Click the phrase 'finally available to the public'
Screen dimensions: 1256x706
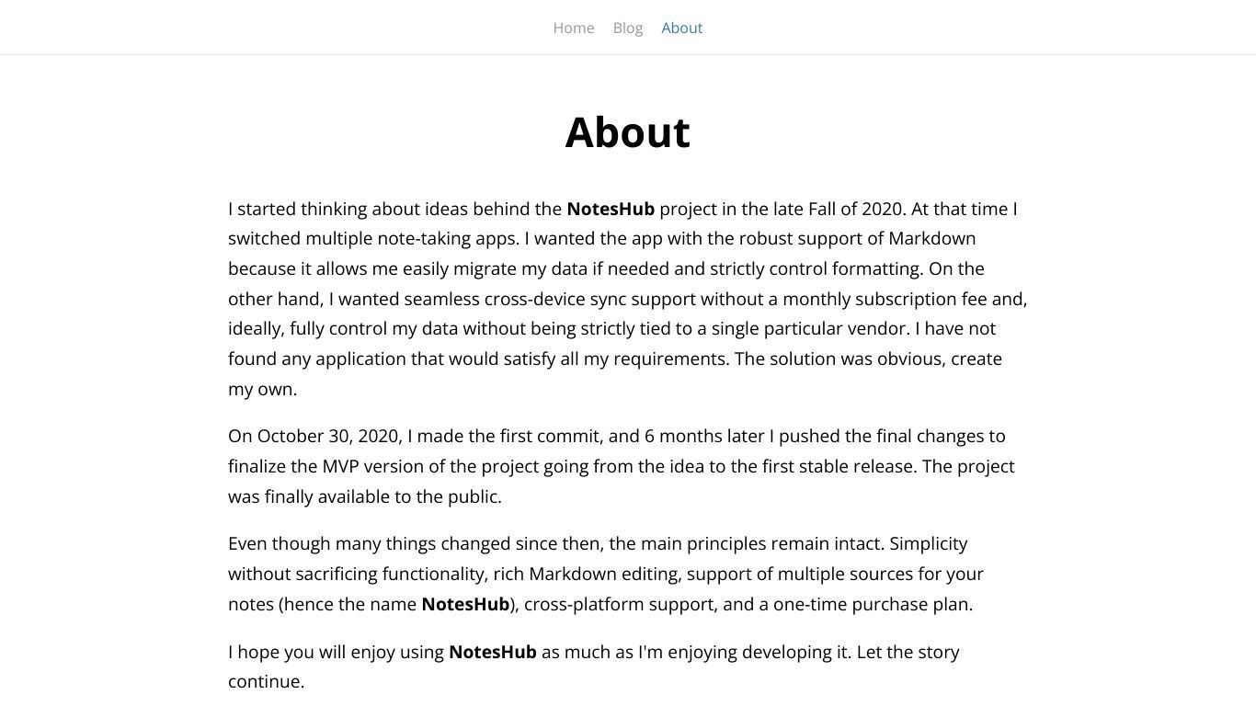click(x=381, y=496)
